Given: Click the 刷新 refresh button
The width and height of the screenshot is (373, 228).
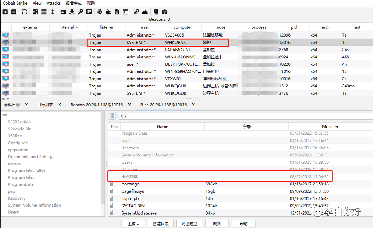Looking at the screenshot, I should pos(217,223).
